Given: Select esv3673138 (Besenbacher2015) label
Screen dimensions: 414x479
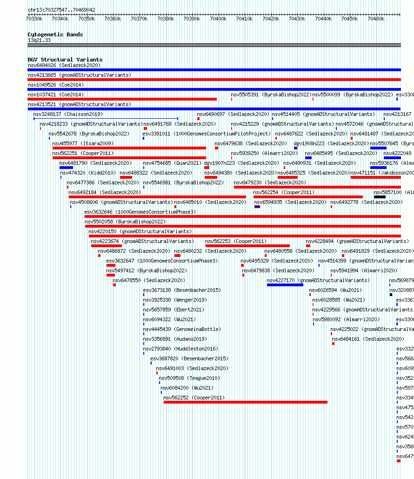Looking at the screenshot, I should (x=182, y=290).
